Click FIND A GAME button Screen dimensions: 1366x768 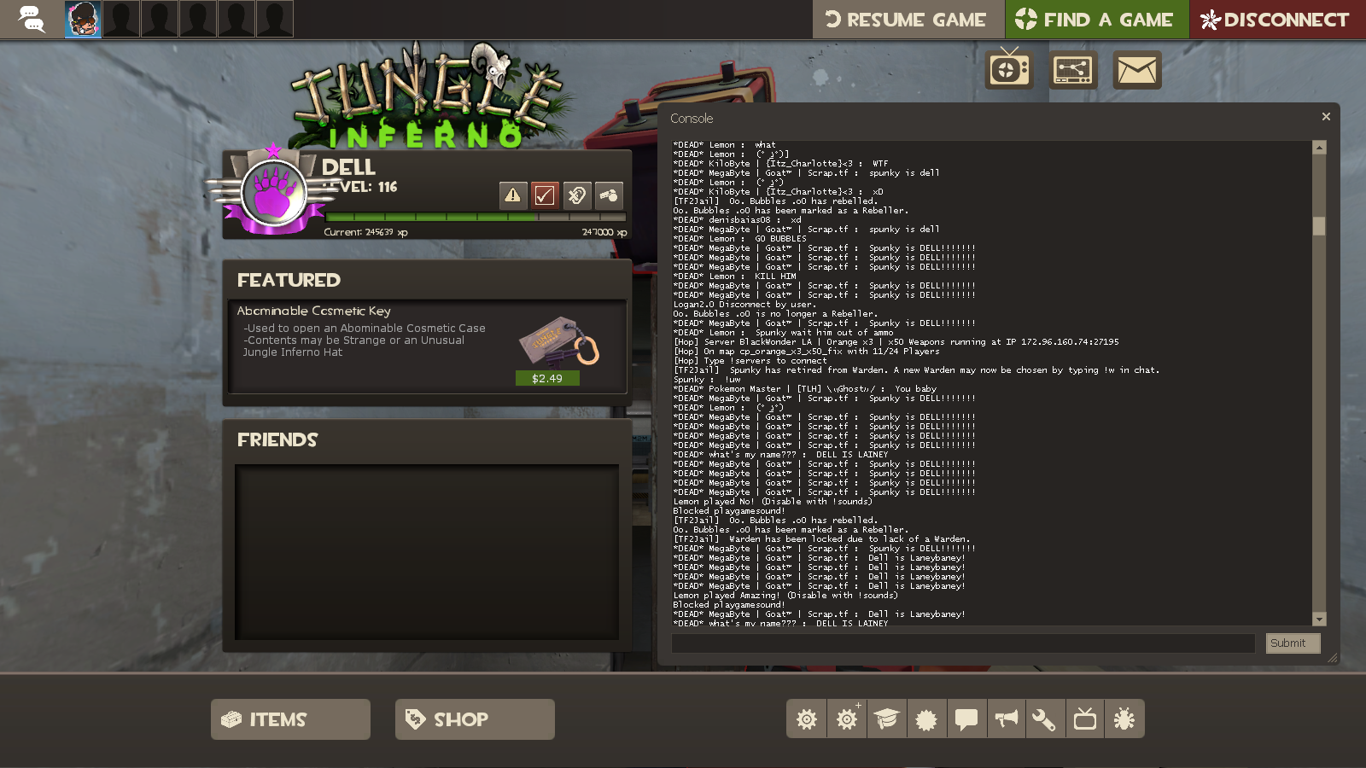[1096, 20]
